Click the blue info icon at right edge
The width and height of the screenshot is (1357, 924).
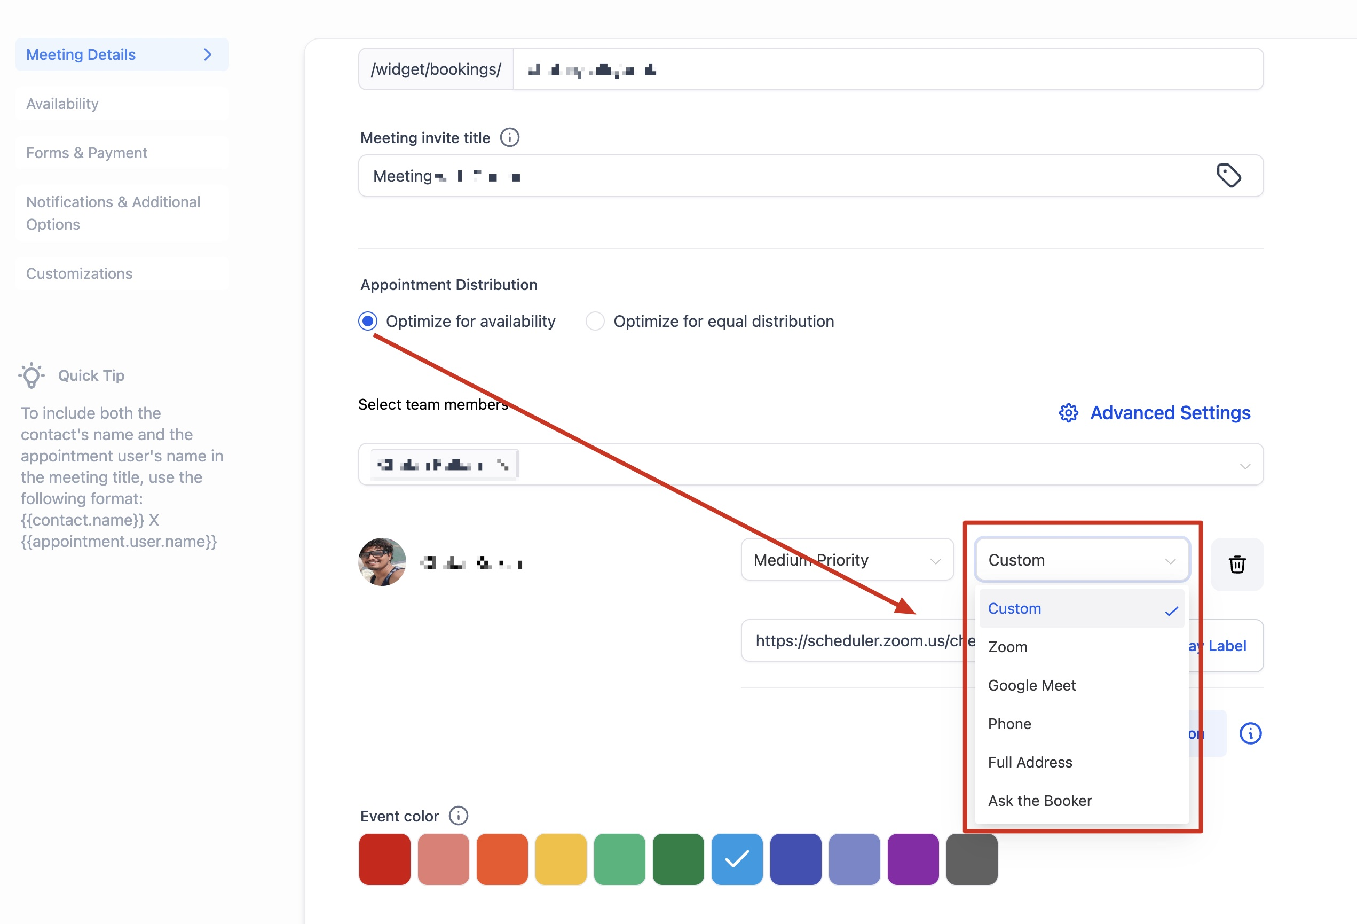tap(1250, 733)
